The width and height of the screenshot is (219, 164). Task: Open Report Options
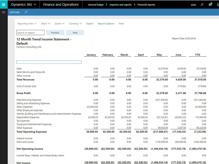click(x=106, y=23)
